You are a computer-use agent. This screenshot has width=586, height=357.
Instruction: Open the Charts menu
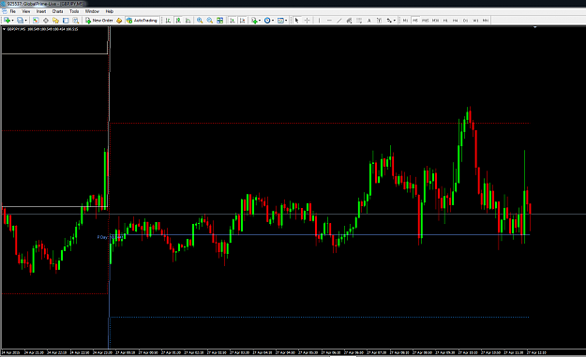(57, 11)
